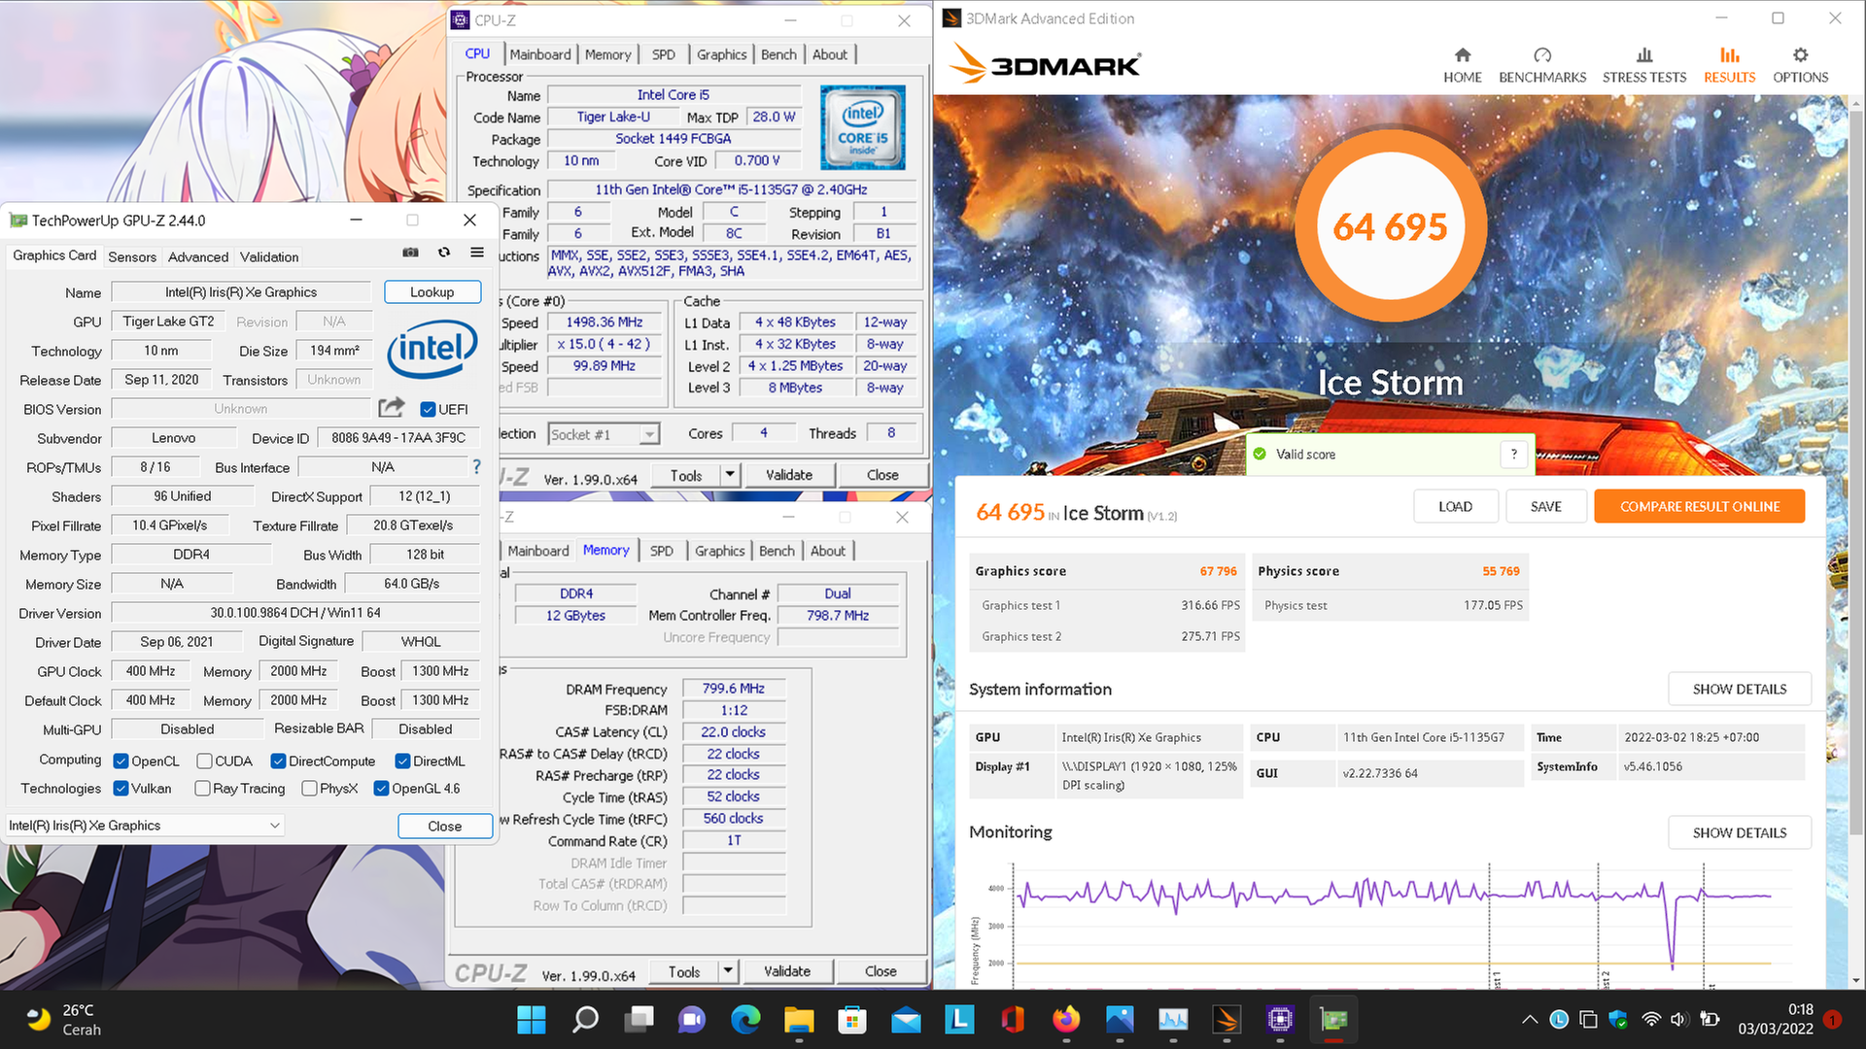The height and width of the screenshot is (1049, 1866).
Task: Click Close button in GPU-Z
Action: click(x=444, y=826)
